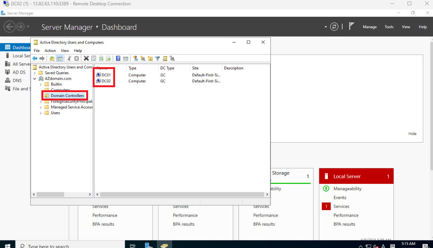
Task: Click the Task View taskbar icon
Action: 133,245
